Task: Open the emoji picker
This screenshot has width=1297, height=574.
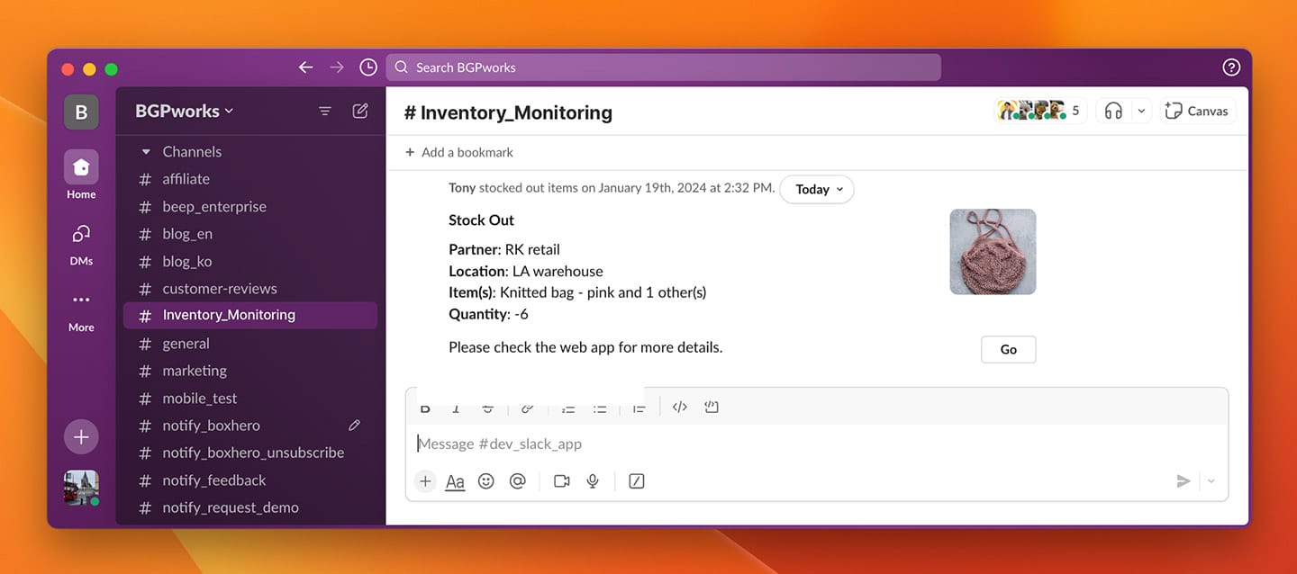Action: pos(485,480)
